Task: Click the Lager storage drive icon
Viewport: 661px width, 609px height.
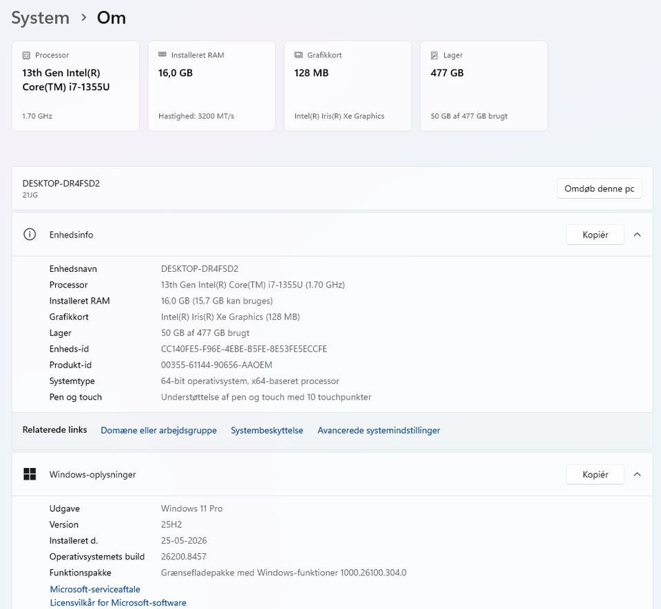Action: click(x=434, y=55)
